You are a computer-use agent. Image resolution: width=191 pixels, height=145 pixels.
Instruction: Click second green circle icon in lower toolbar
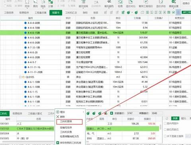point(94,113)
